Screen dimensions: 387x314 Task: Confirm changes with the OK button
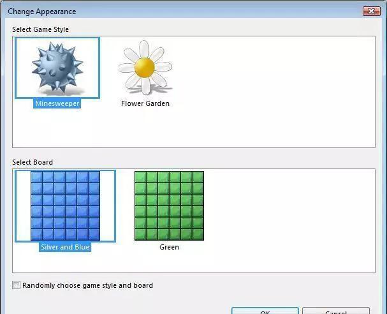coord(265,311)
